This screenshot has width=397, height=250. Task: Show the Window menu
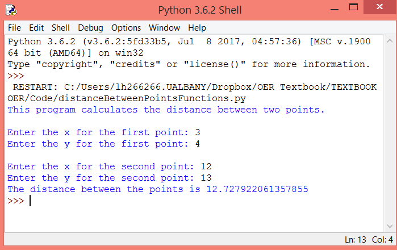[164, 27]
